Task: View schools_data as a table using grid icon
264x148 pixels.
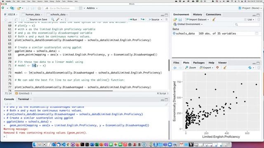Action: 257,33
